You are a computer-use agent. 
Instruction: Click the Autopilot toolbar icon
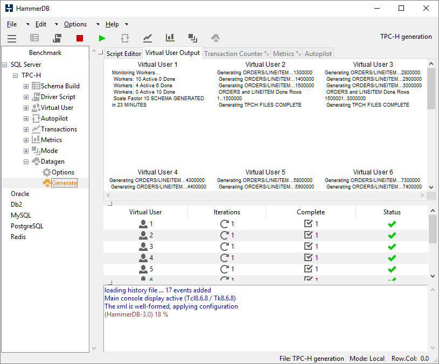pos(125,38)
